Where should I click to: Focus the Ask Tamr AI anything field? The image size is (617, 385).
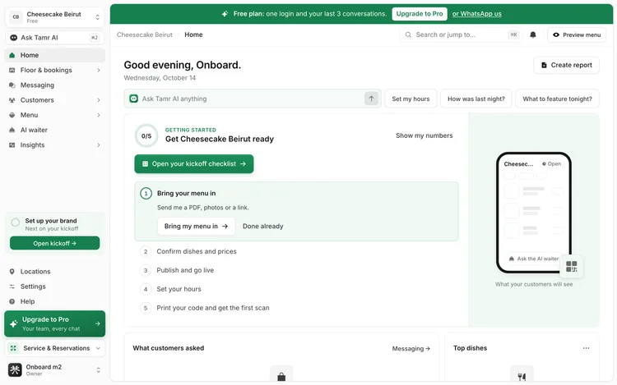coord(253,99)
